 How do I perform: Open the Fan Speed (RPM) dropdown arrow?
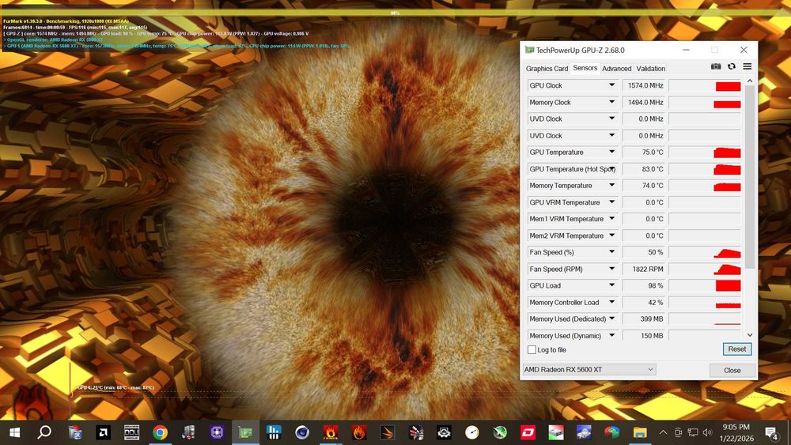click(611, 269)
